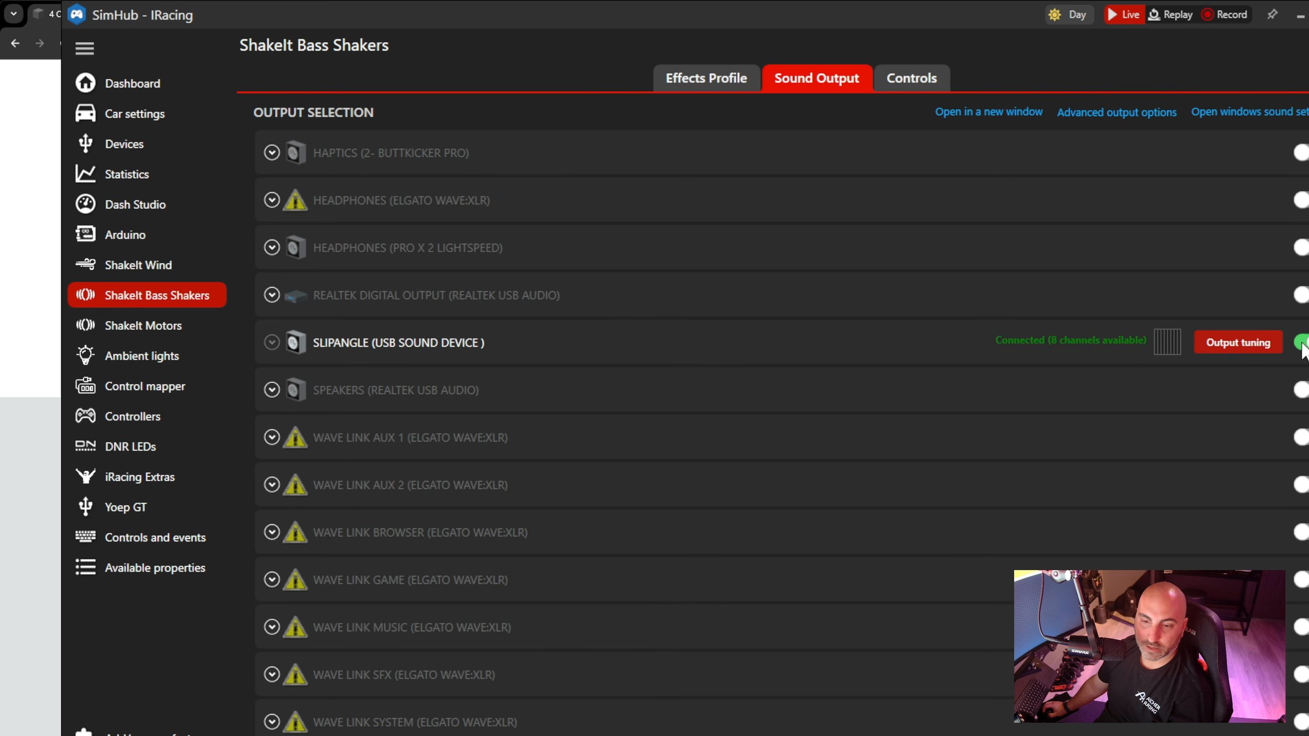Enable Speakers Realtek USB Audio toggle
This screenshot has width=1309, height=736.
[1301, 390]
